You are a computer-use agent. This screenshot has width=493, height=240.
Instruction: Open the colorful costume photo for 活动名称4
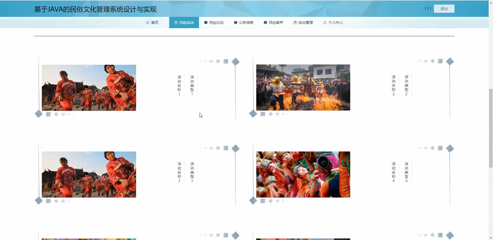click(x=303, y=174)
